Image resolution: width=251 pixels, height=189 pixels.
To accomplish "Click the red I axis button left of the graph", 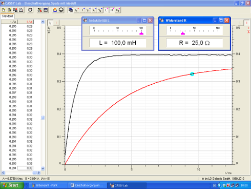I will (x=56, y=23).
